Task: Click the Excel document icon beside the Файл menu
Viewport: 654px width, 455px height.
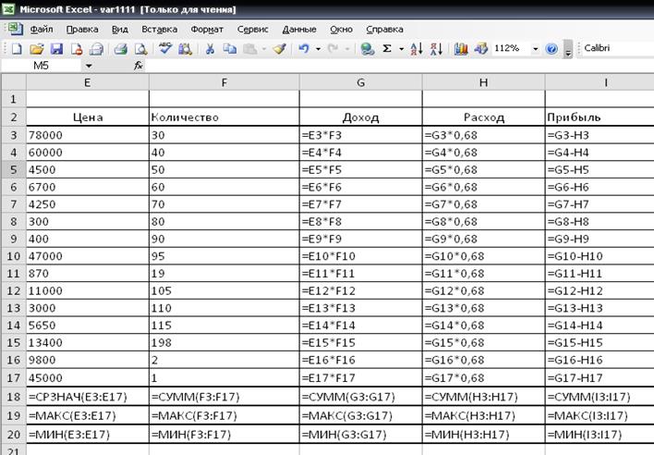Action: [15, 29]
